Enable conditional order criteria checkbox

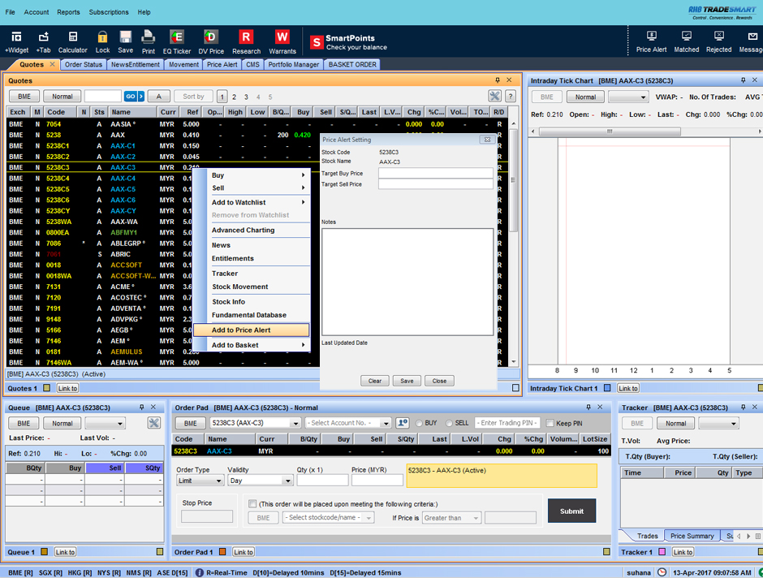(252, 504)
